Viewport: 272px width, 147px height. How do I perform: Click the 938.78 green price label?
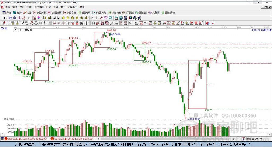(x=208, y=110)
